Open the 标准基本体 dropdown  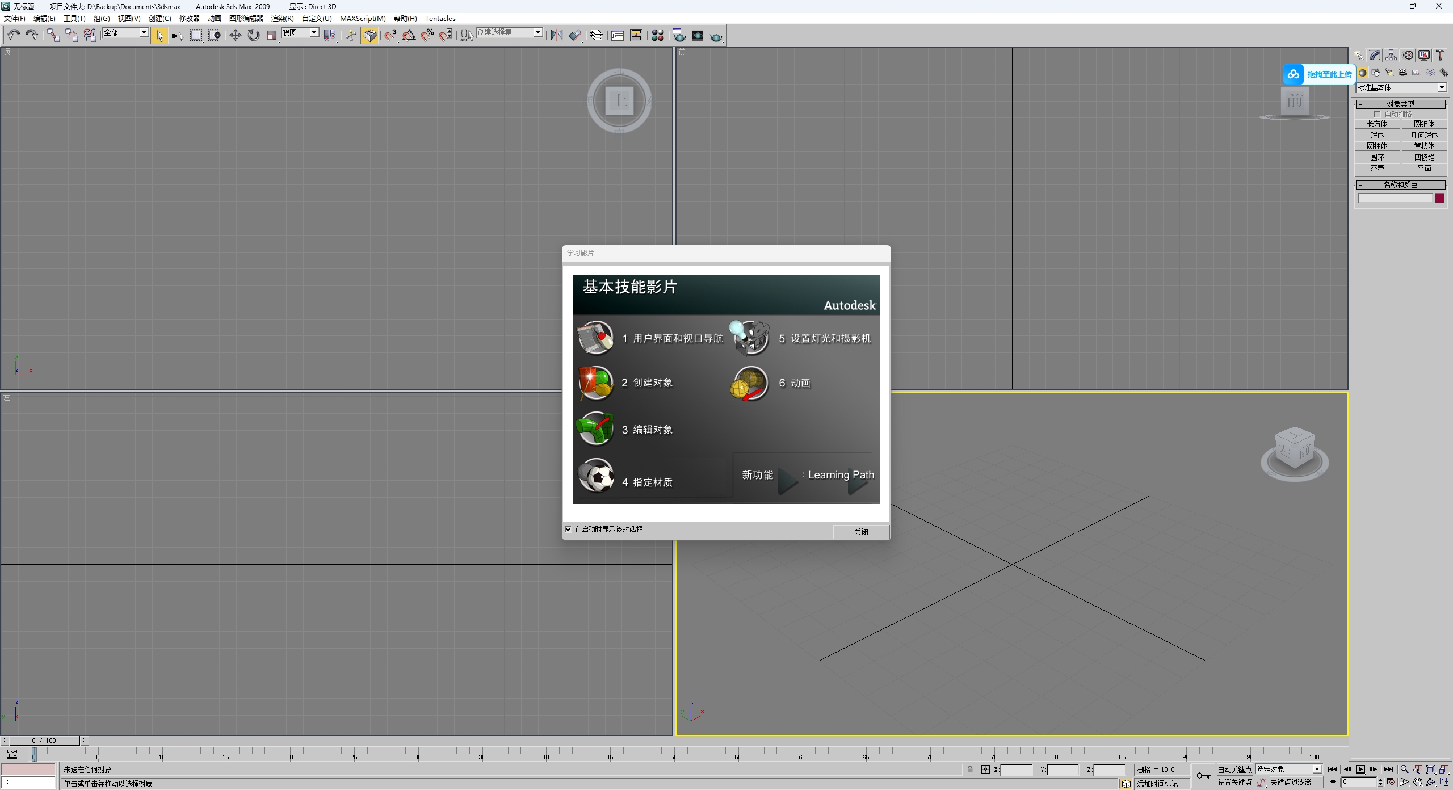[1442, 87]
